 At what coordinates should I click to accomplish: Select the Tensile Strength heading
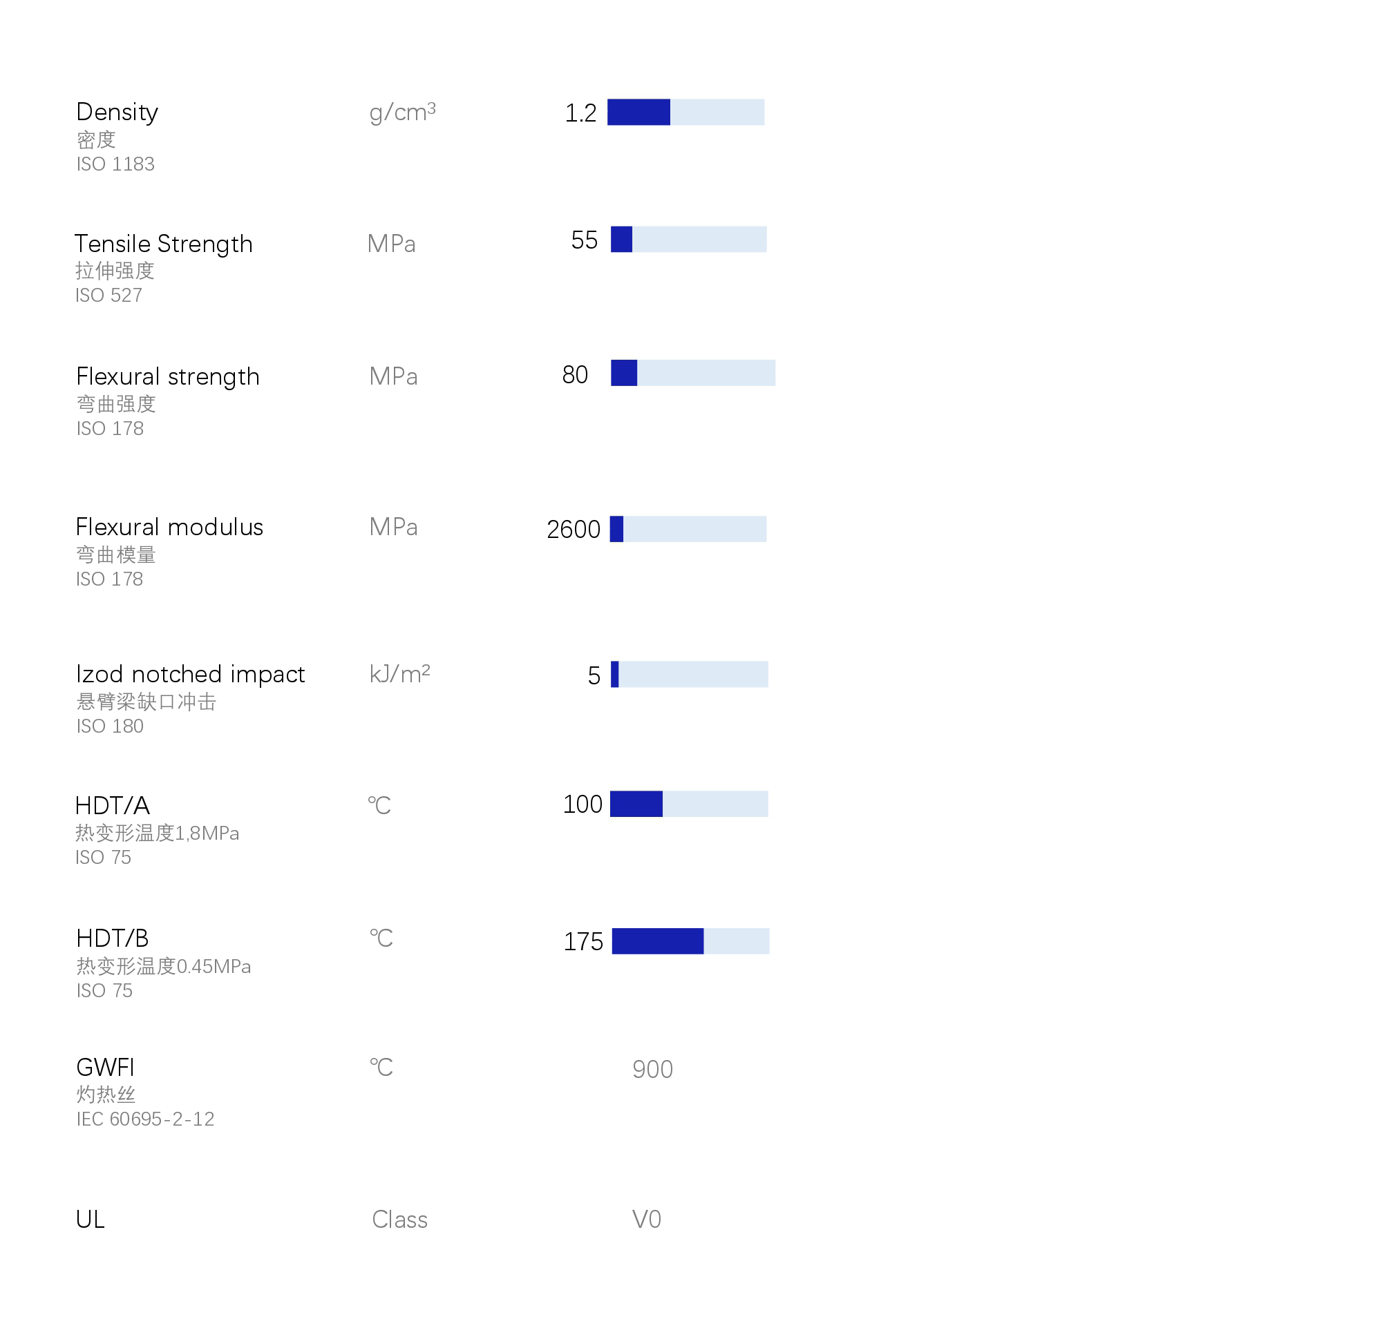pos(164,244)
